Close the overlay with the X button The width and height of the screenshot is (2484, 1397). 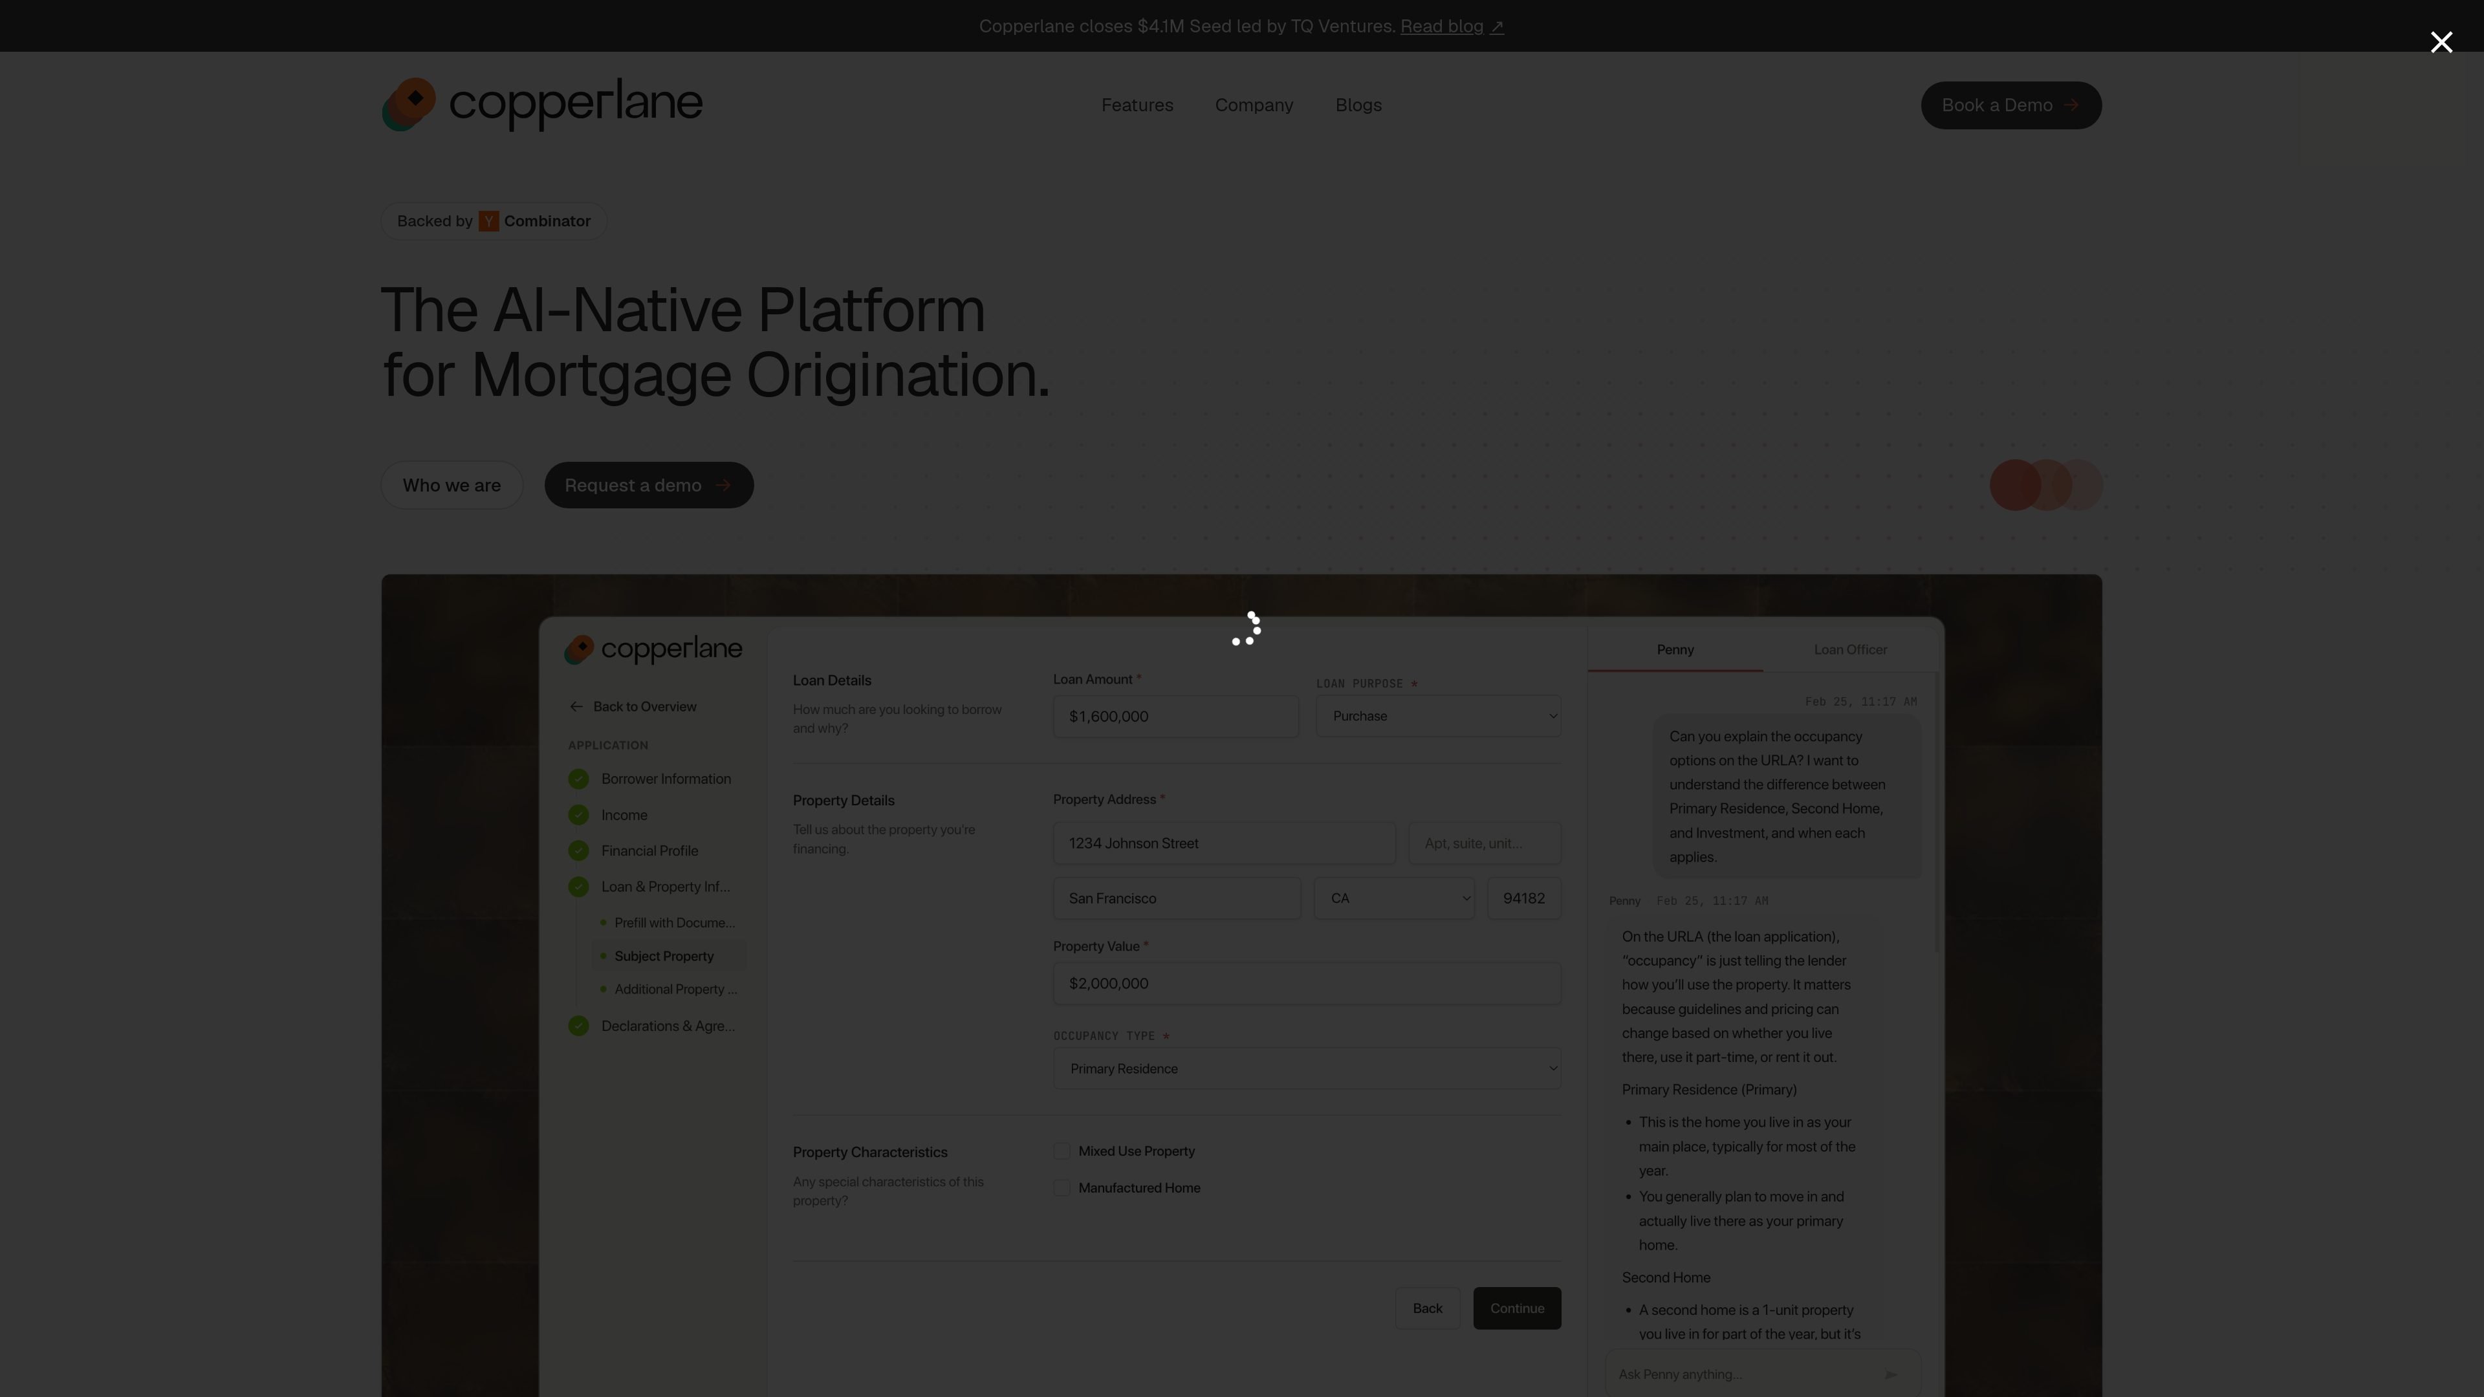point(2441,43)
